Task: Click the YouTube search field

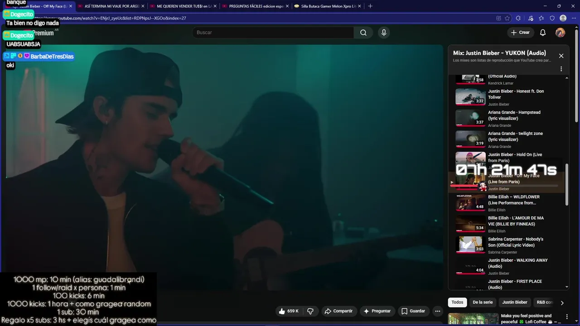Action: (x=273, y=33)
